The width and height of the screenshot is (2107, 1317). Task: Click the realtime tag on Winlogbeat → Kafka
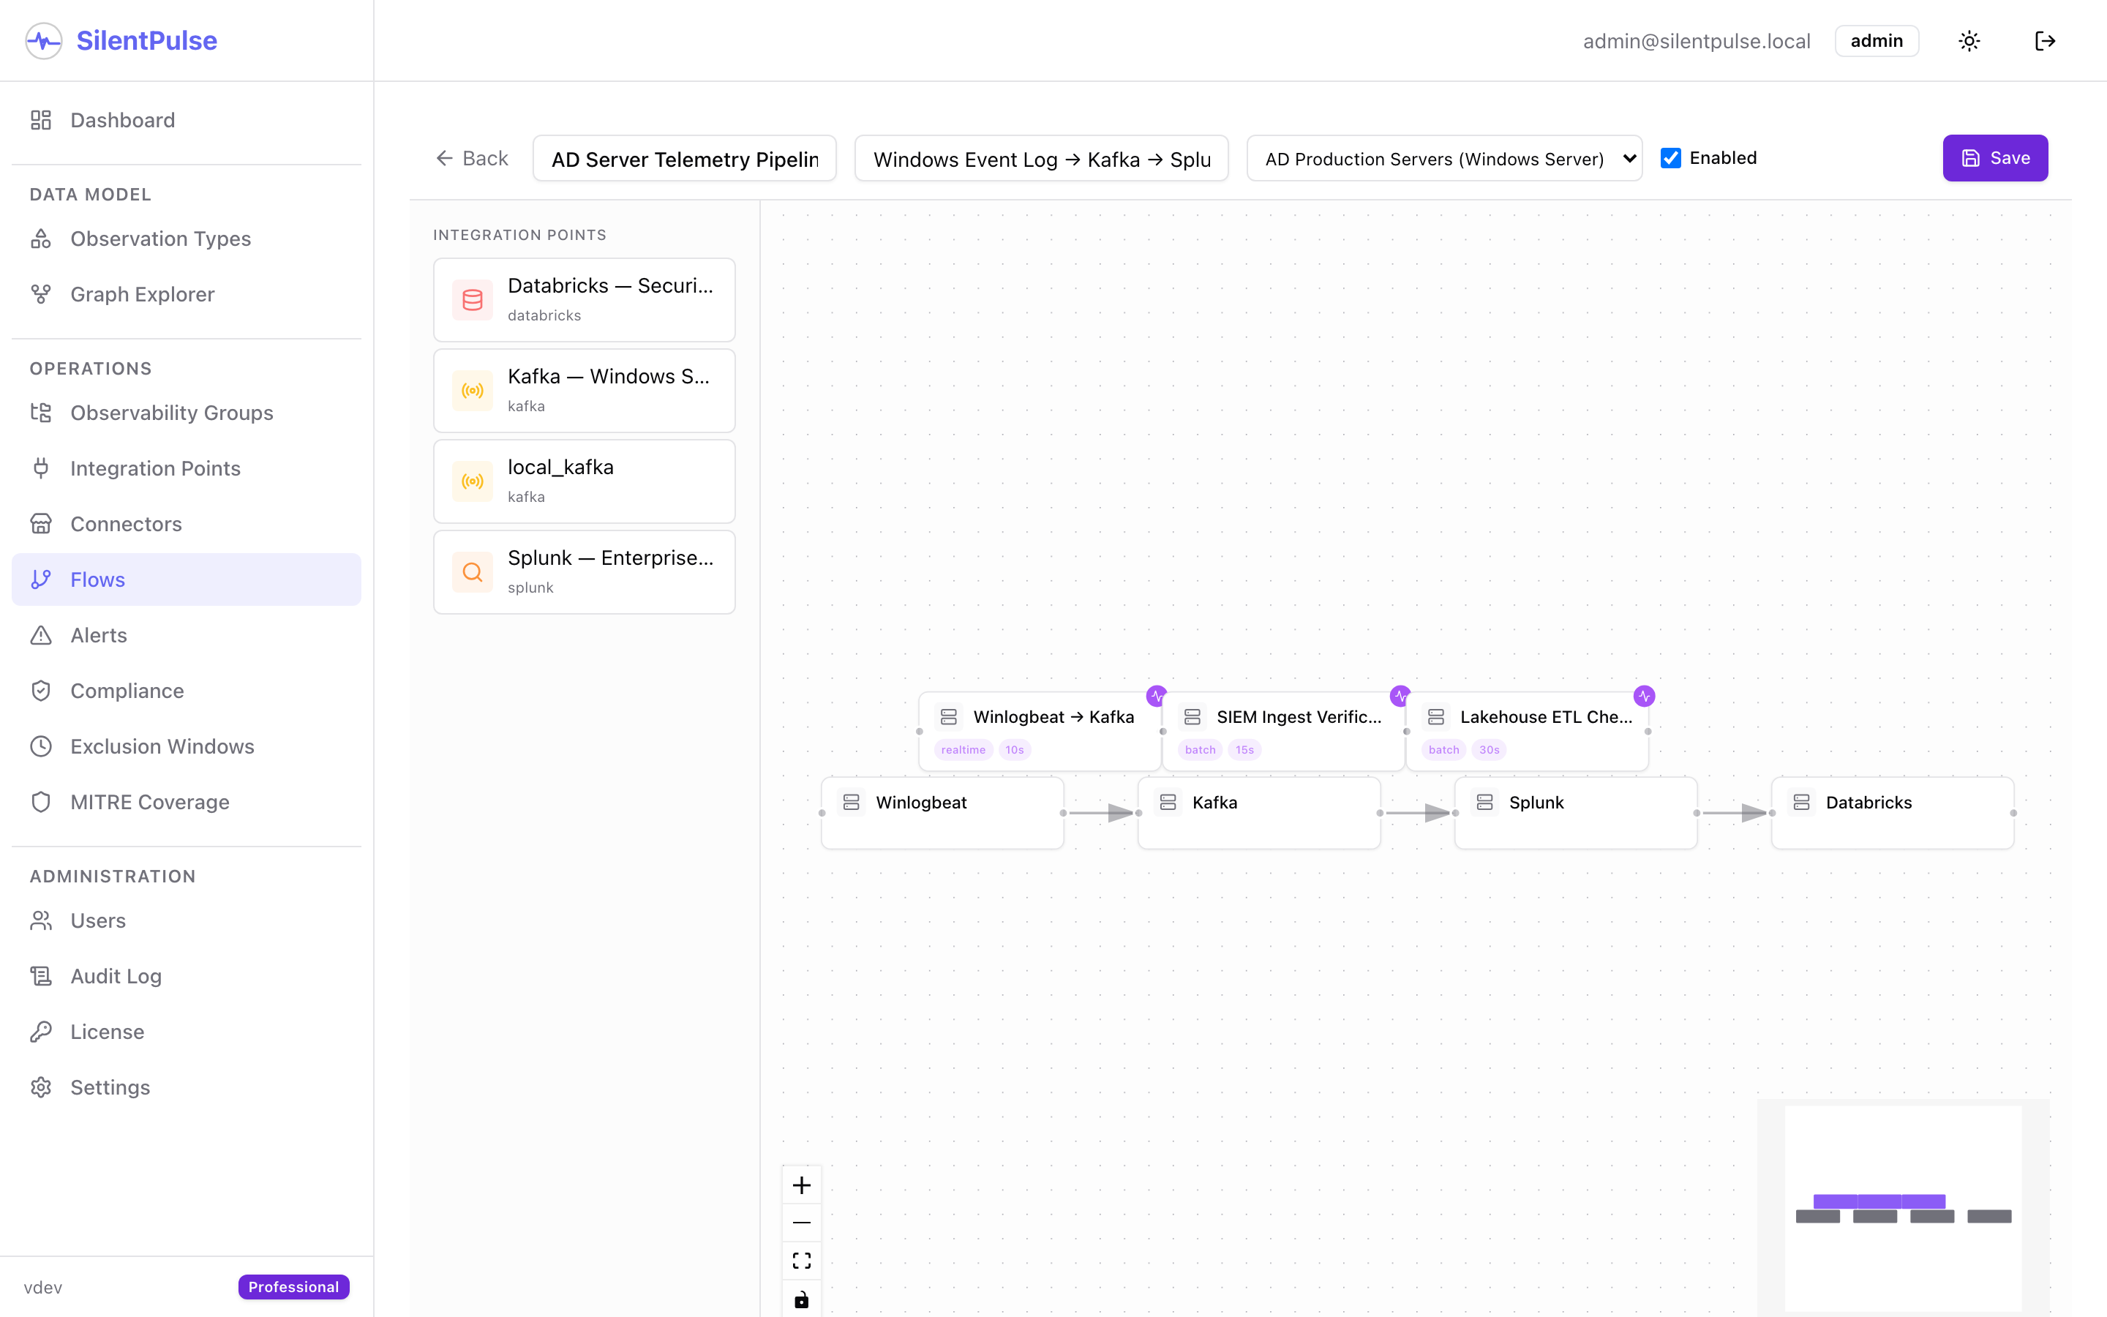pyautogui.click(x=963, y=750)
